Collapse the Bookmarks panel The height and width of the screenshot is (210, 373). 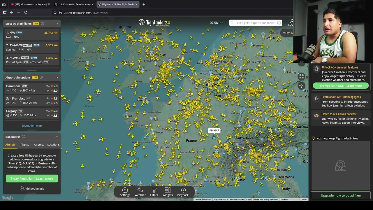click(x=57, y=137)
